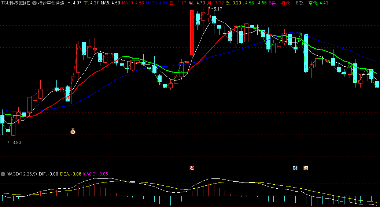Click the TCL科技(日线) title
The width and height of the screenshot is (380, 207).
click(16, 3)
